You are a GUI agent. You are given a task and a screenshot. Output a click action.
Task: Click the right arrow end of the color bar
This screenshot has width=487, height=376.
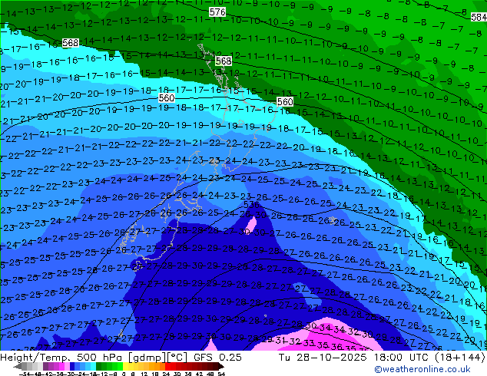point(220,367)
